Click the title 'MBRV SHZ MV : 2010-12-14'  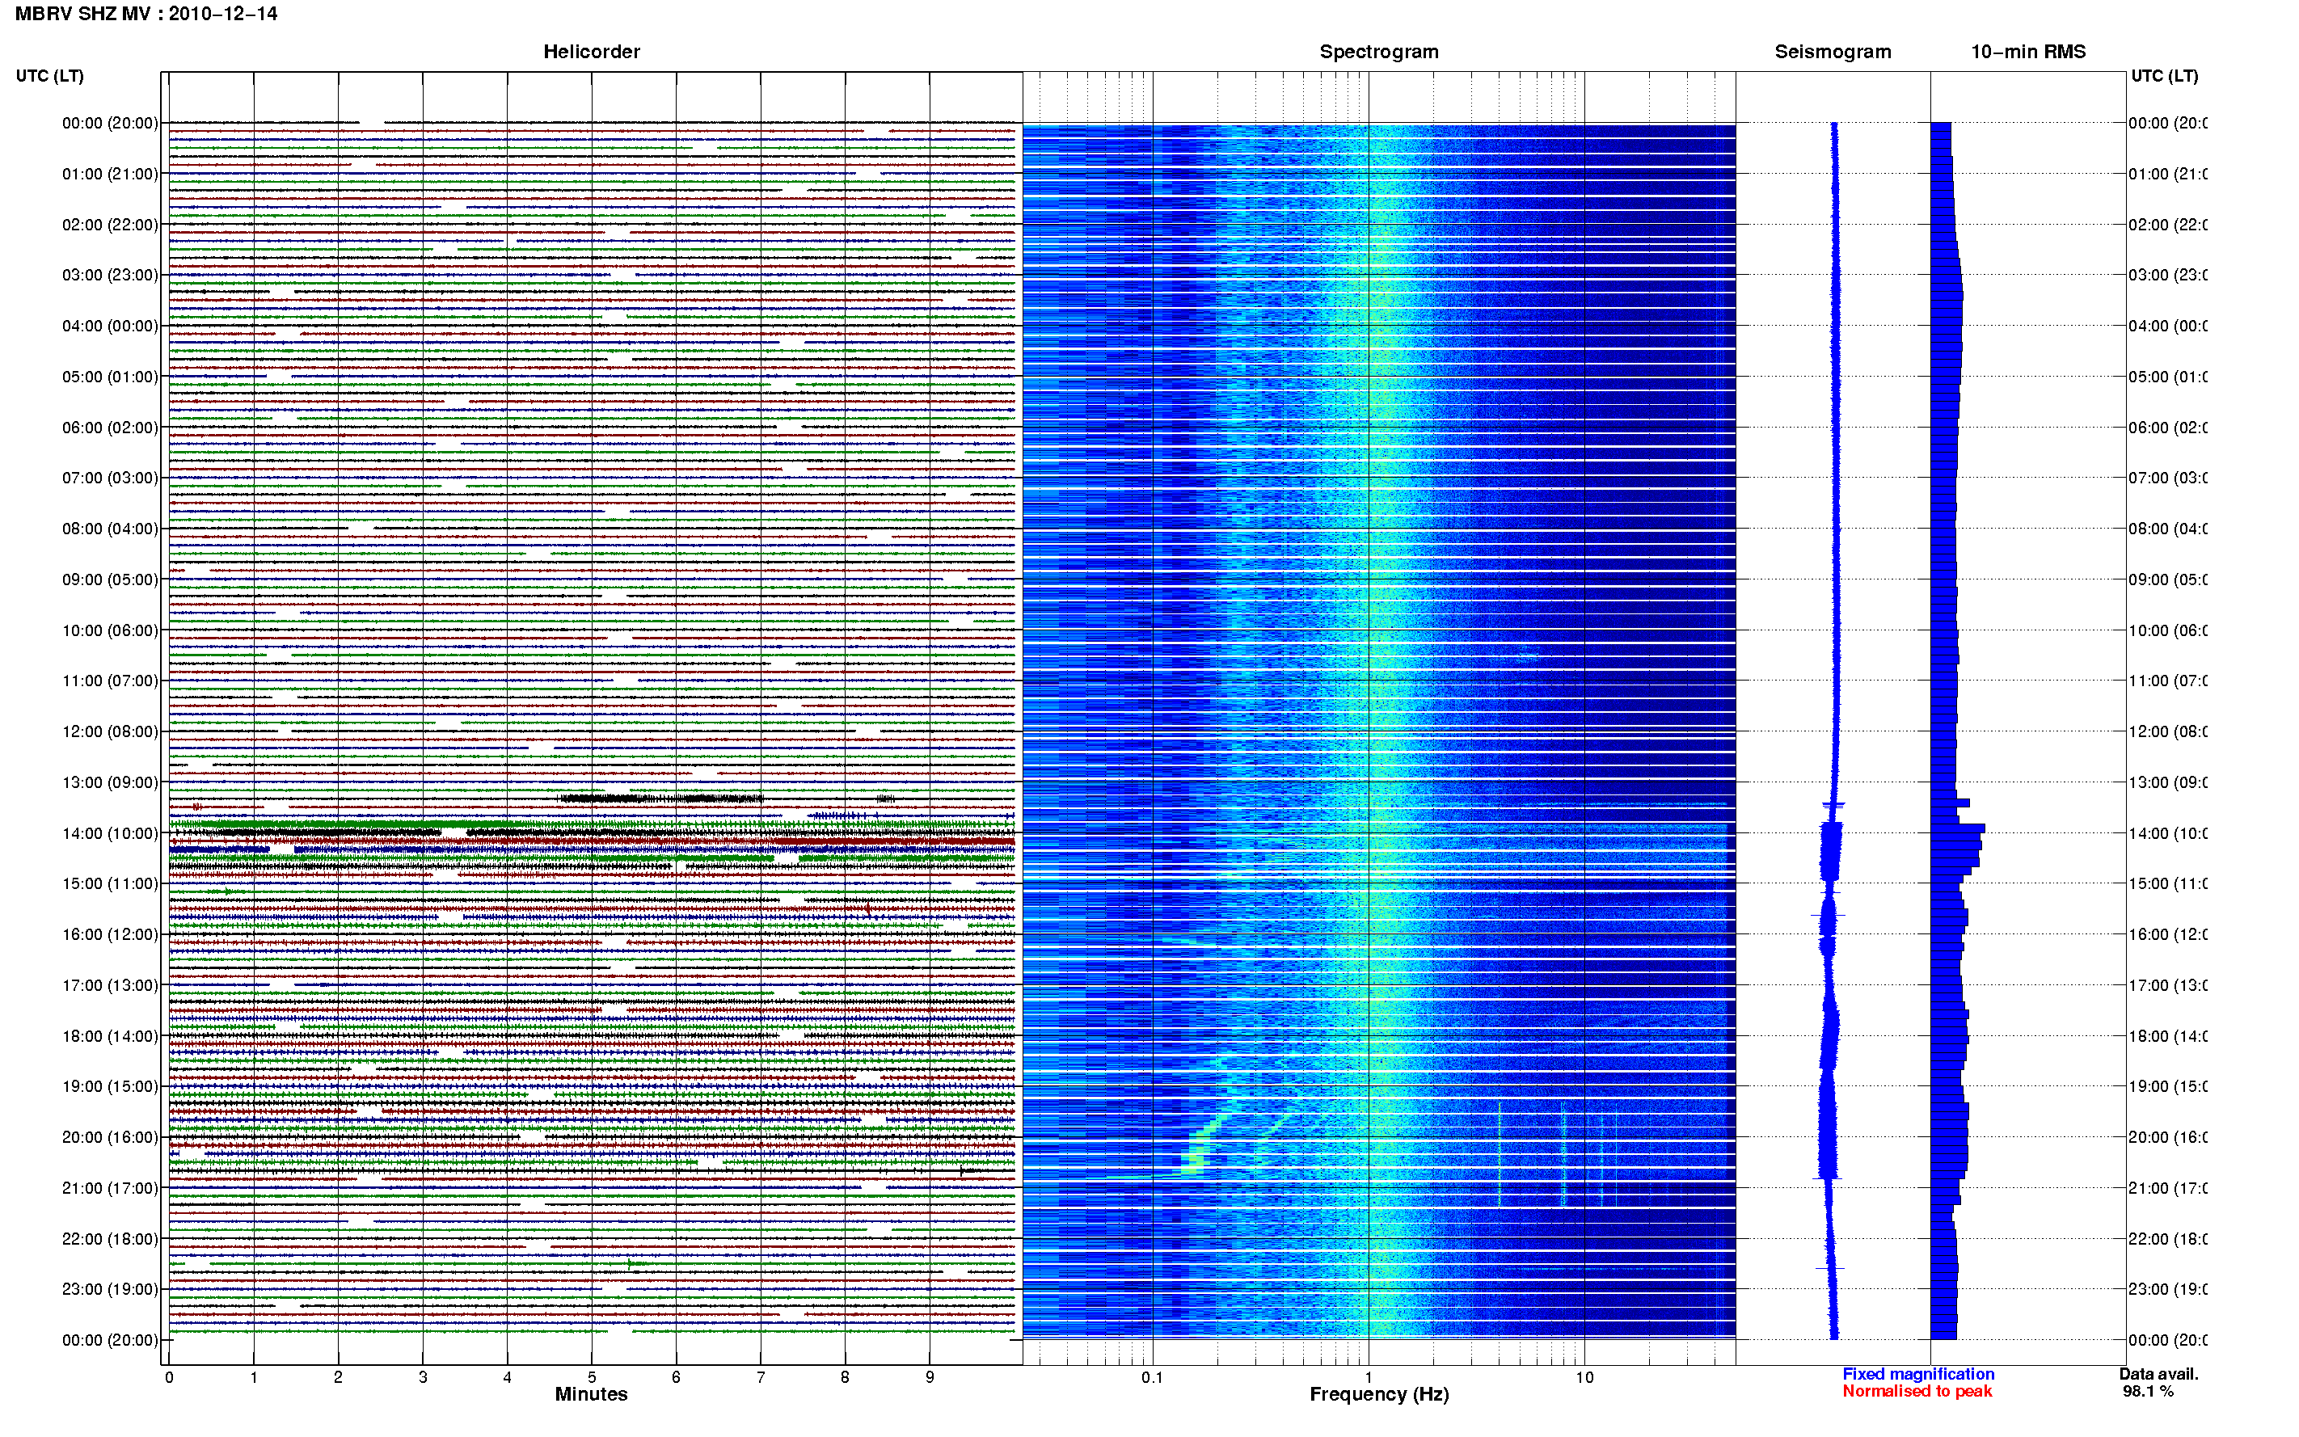(x=146, y=13)
